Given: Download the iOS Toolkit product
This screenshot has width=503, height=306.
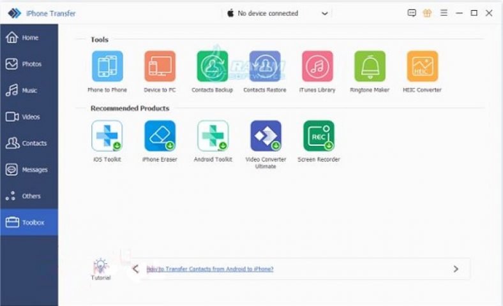Looking at the screenshot, I should coord(107,136).
